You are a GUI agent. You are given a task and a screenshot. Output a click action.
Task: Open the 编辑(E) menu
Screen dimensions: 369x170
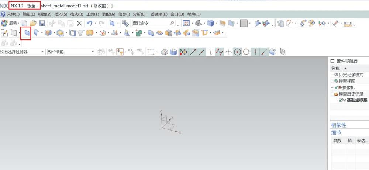point(29,14)
